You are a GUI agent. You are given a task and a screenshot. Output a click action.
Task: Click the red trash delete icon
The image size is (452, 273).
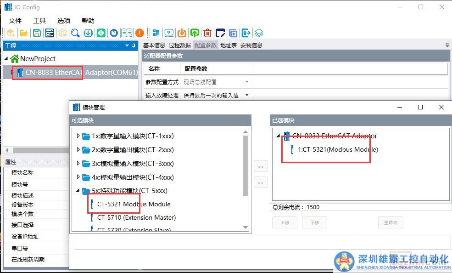pos(207,33)
